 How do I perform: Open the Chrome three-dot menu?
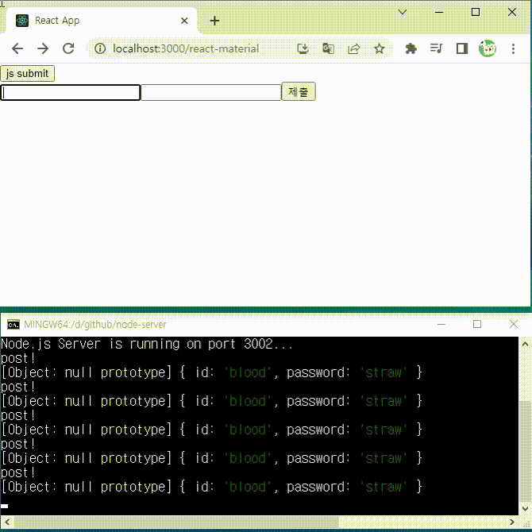[513, 48]
